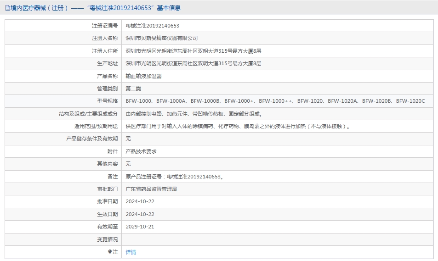
Task: Click the 注册人住所 label cell
Action: point(63,51)
